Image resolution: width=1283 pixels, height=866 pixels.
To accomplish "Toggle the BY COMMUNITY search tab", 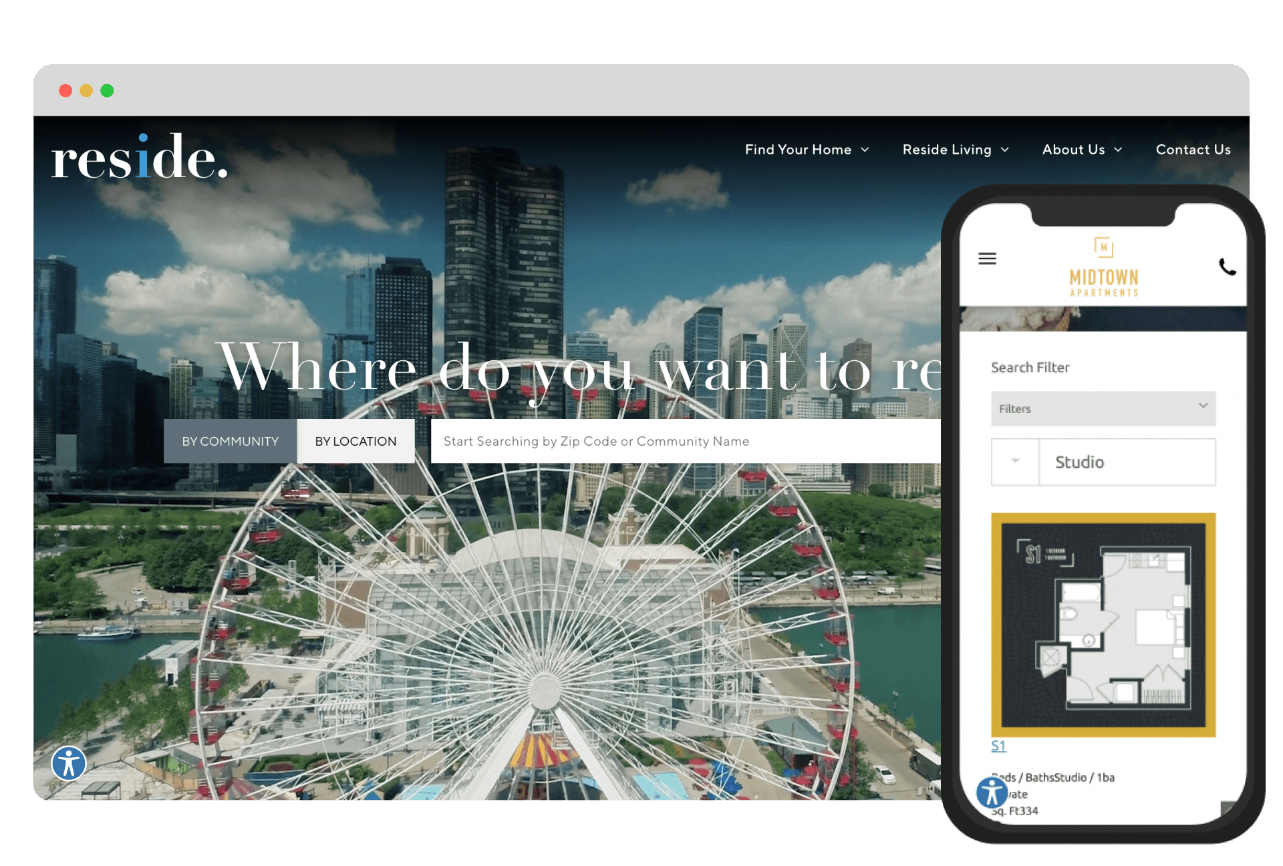I will tap(230, 441).
